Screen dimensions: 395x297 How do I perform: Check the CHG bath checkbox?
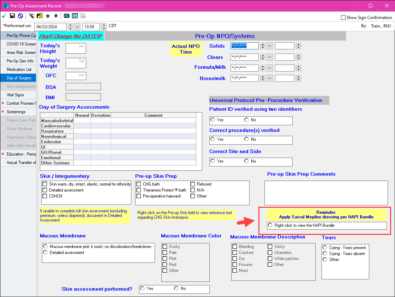click(139, 184)
